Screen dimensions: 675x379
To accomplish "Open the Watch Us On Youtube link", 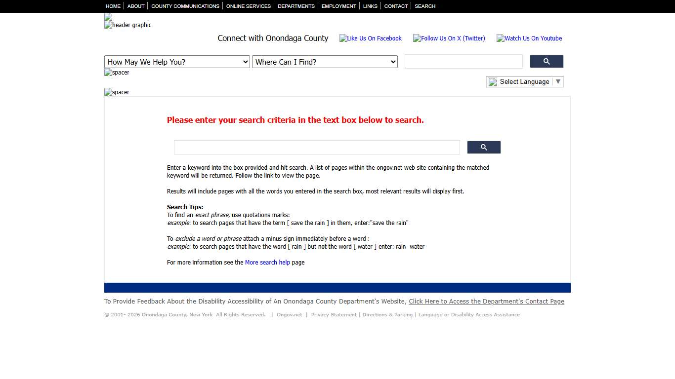I will pyautogui.click(x=529, y=38).
